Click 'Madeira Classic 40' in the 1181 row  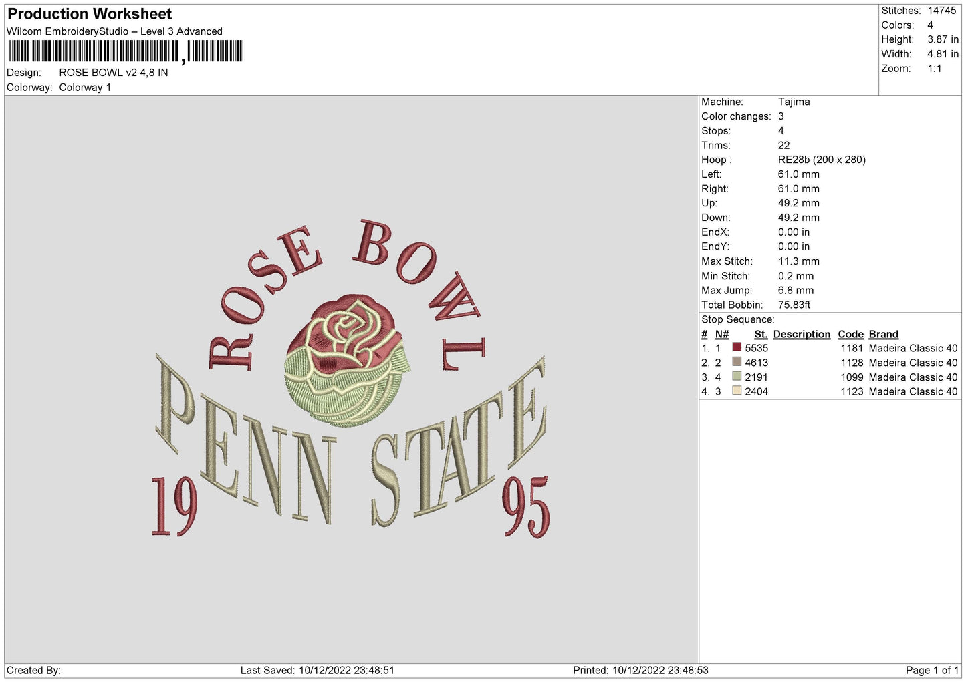(913, 348)
